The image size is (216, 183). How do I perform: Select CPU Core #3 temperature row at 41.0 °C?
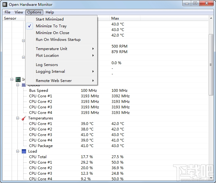[105, 135]
